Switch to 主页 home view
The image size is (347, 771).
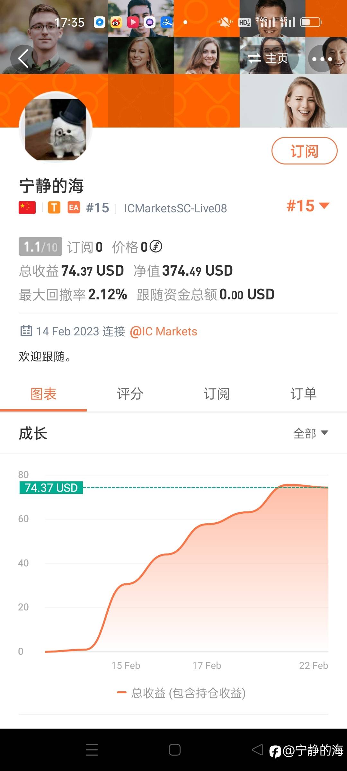click(269, 58)
